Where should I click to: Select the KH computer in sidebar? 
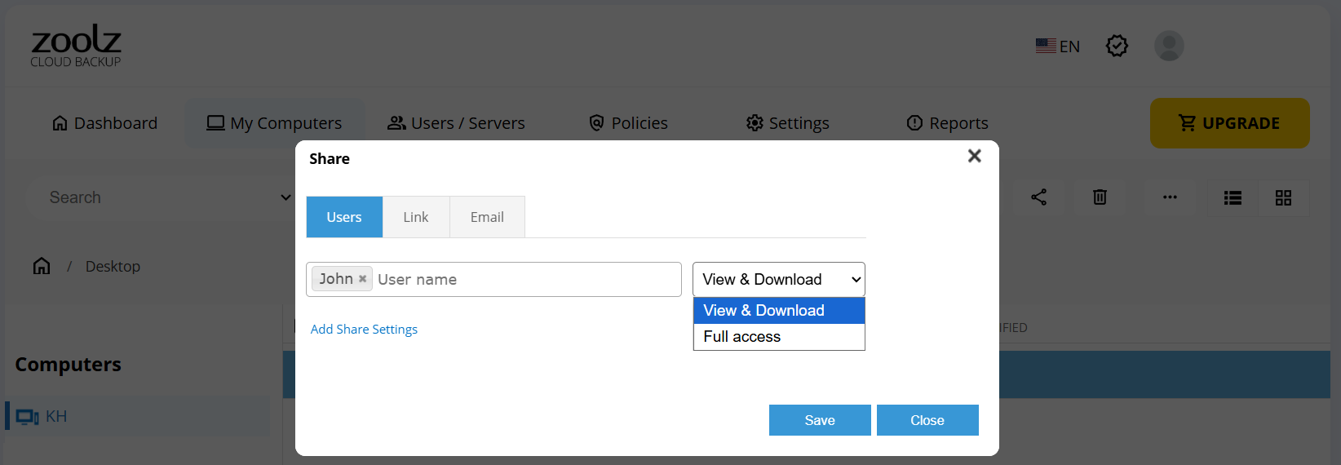point(56,416)
